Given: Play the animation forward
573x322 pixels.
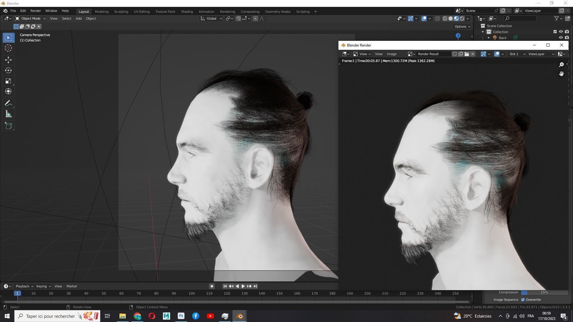Looking at the screenshot, I should pos(243,286).
